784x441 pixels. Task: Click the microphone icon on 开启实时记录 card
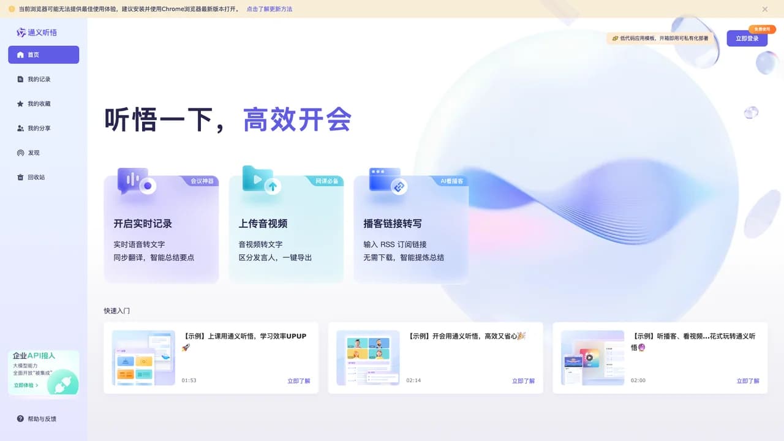click(x=136, y=181)
